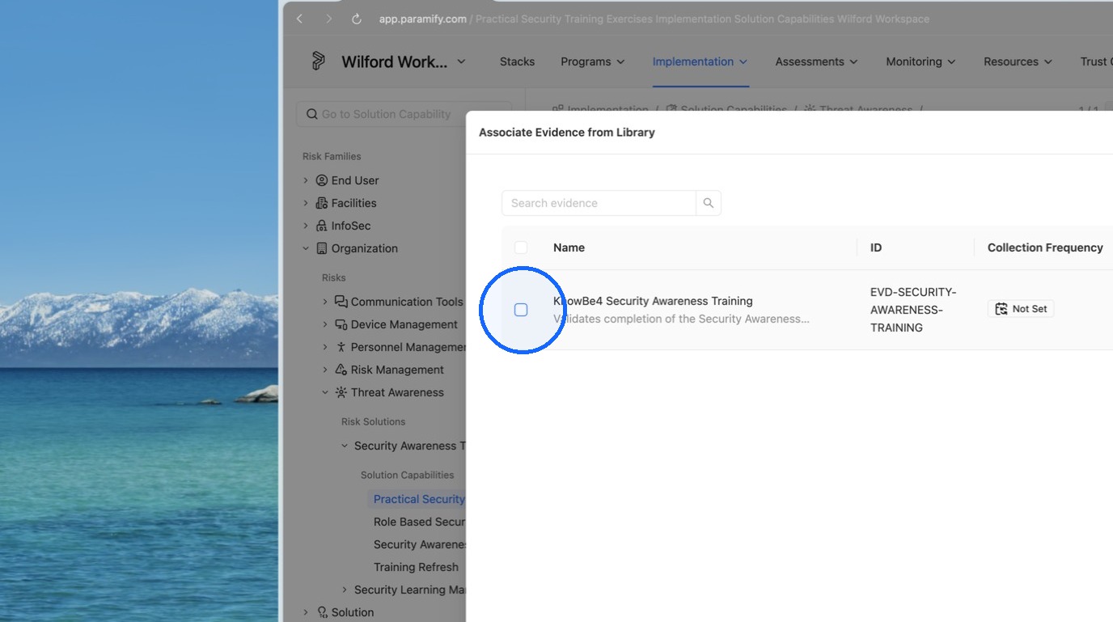The width and height of the screenshot is (1113, 622).
Task: Click the Solution lightbulb icon
Action: click(322, 612)
